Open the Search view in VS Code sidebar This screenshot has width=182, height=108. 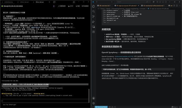click(x=94, y=11)
